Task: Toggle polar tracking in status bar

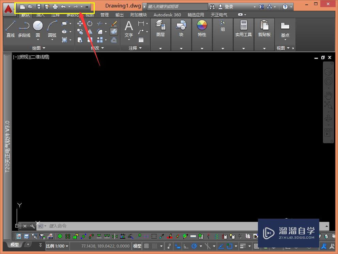Action: point(194,246)
